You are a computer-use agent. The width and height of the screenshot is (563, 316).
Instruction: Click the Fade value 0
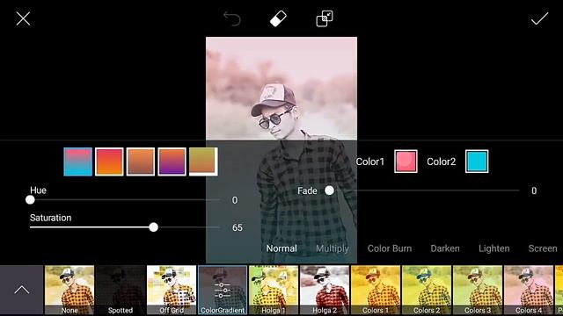534,190
